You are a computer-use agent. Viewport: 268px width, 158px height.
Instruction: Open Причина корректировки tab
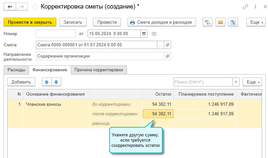coord(99,70)
